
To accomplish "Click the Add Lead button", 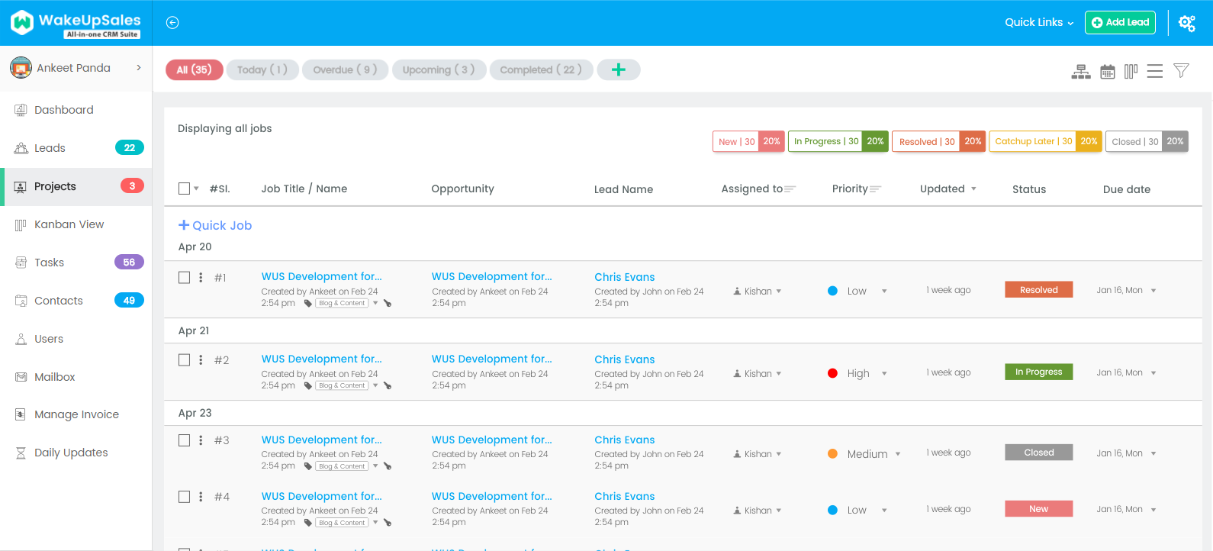I will 1120,23.
